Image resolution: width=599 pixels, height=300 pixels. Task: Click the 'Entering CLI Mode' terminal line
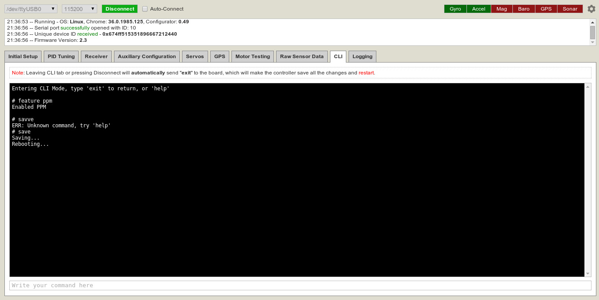coord(91,89)
